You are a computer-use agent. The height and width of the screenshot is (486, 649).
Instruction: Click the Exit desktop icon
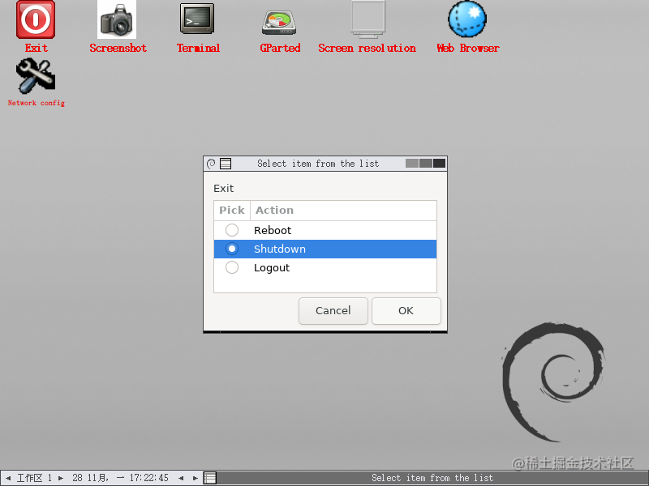[35, 19]
